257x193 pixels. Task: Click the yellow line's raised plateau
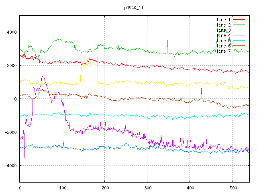click(x=89, y=64)
